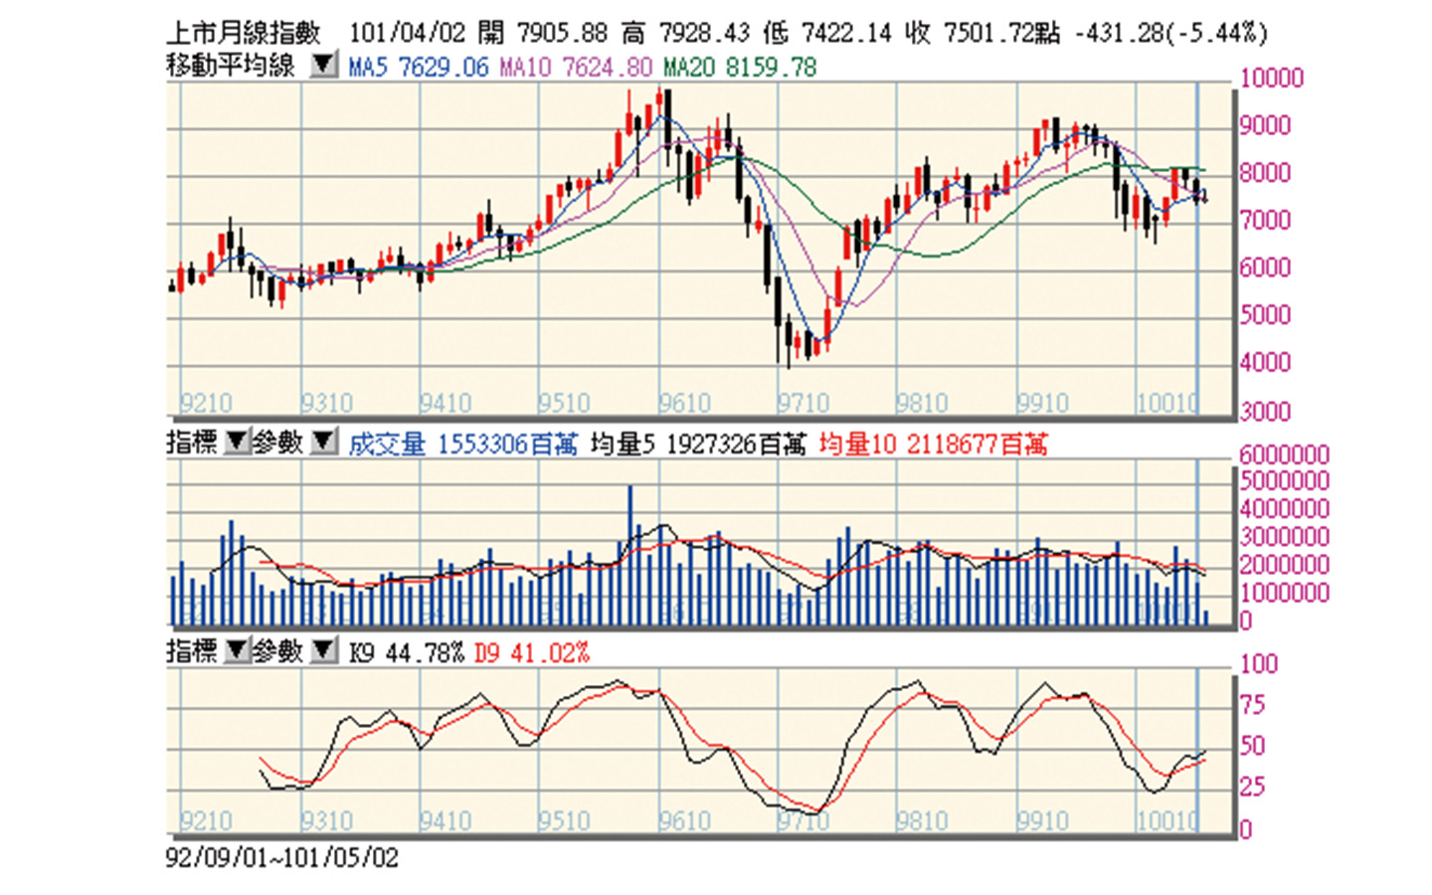
Task: Open the 移動平均線 dropdown arrow
Action: (x=323, y=67)
